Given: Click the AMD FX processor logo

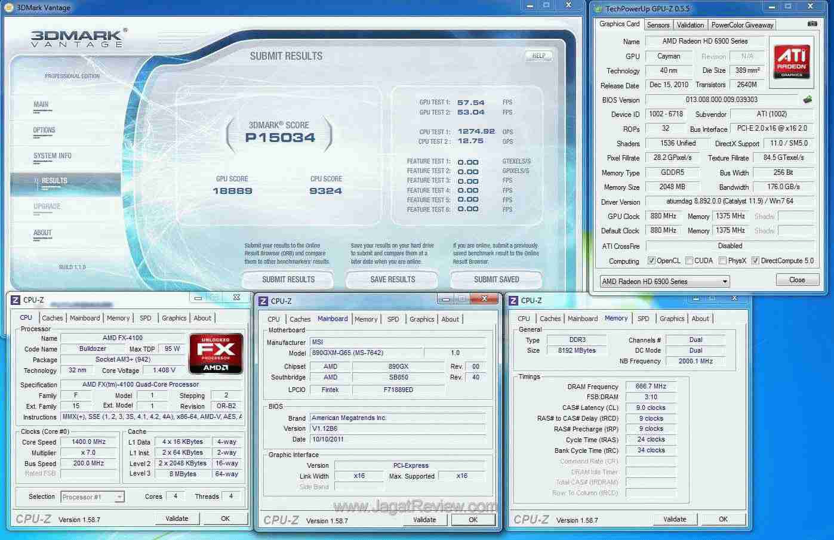Looking at the screenshot, I should [216, 353].
